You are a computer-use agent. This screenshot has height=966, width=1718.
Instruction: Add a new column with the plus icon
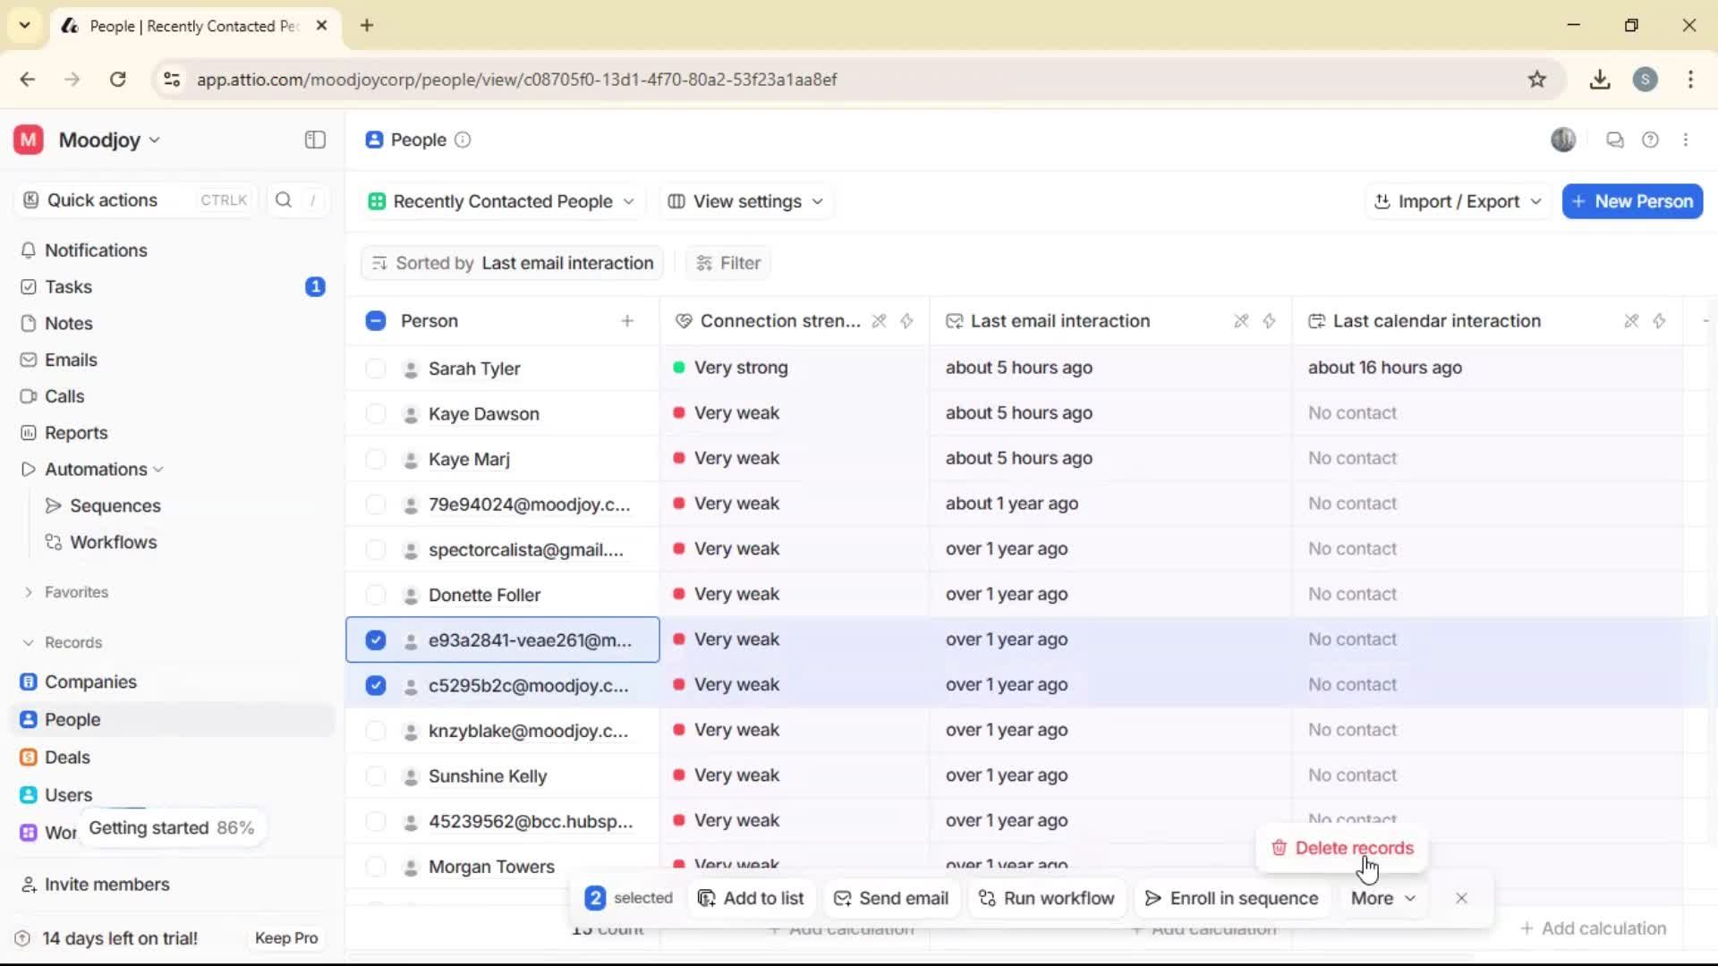(628, 320)
